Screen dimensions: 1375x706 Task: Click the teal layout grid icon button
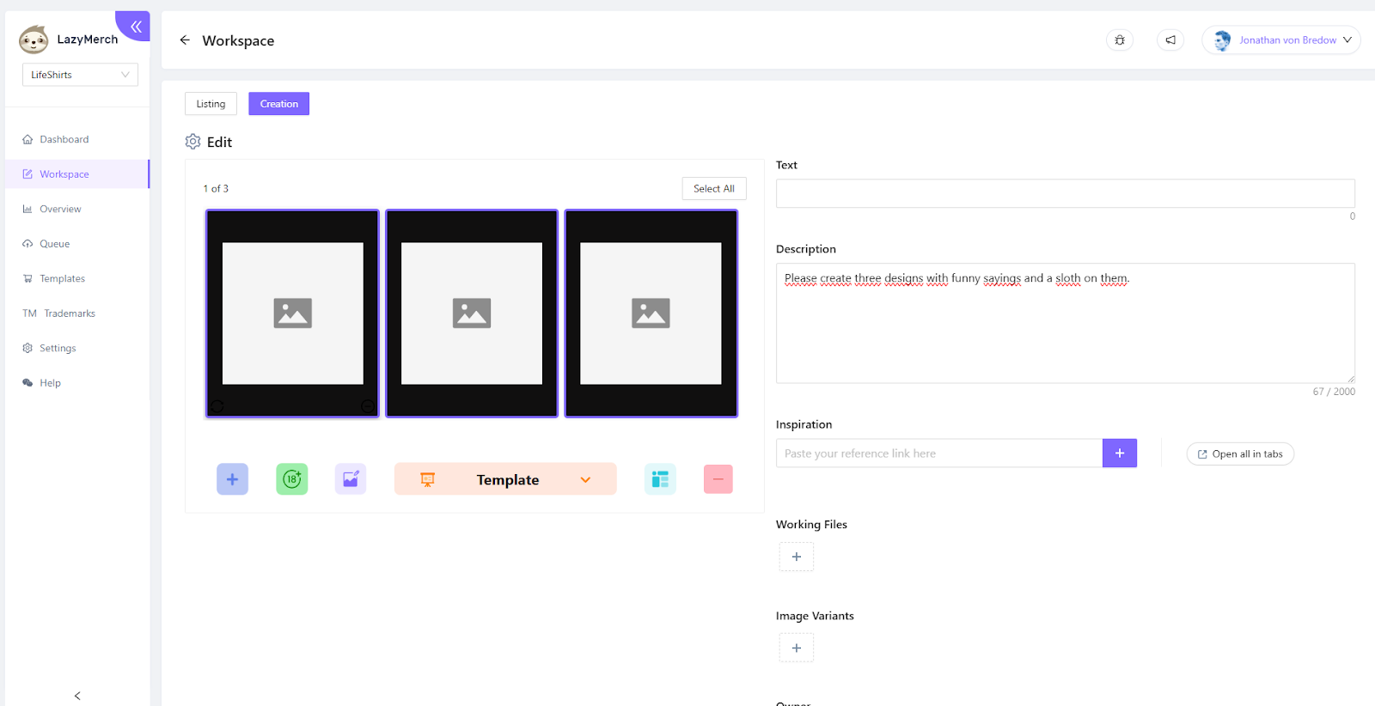pyautogui.click(x=660, y=479)
